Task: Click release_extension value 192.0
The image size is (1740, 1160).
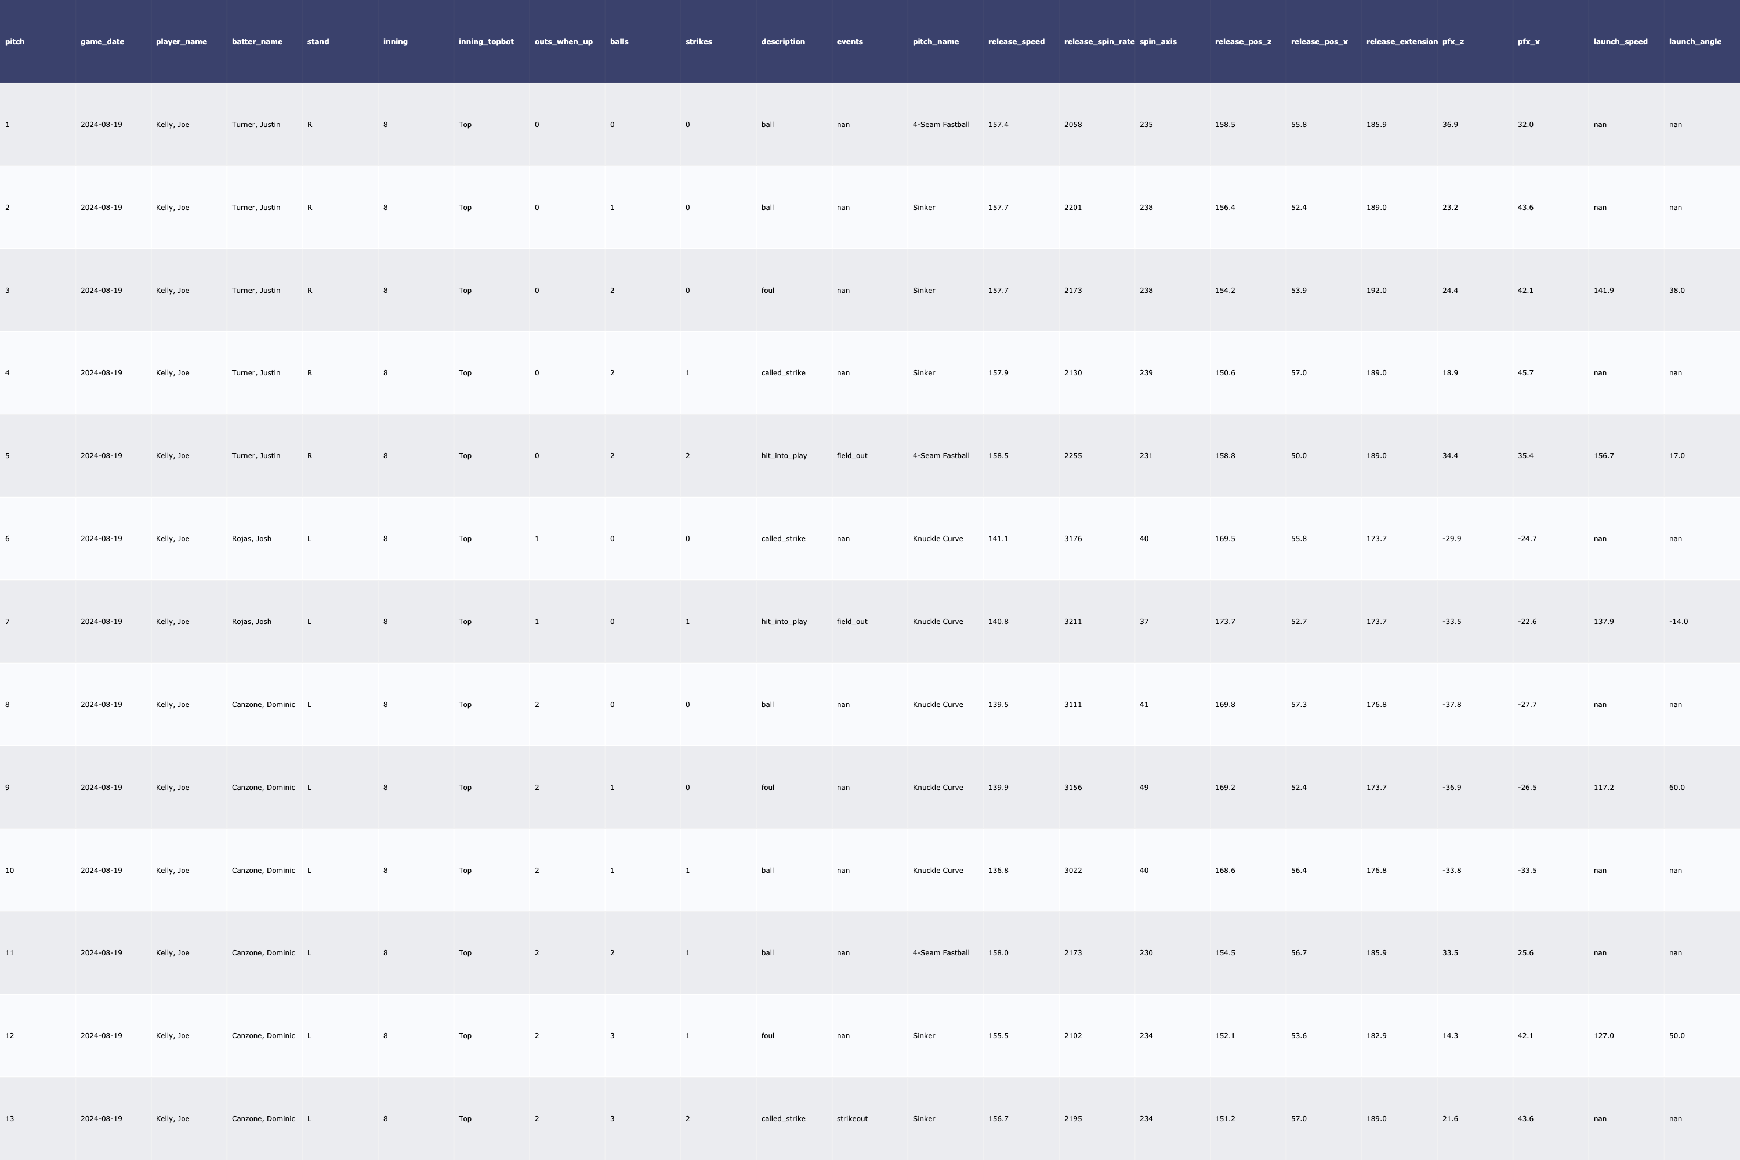Action: tap(1376, 290)
